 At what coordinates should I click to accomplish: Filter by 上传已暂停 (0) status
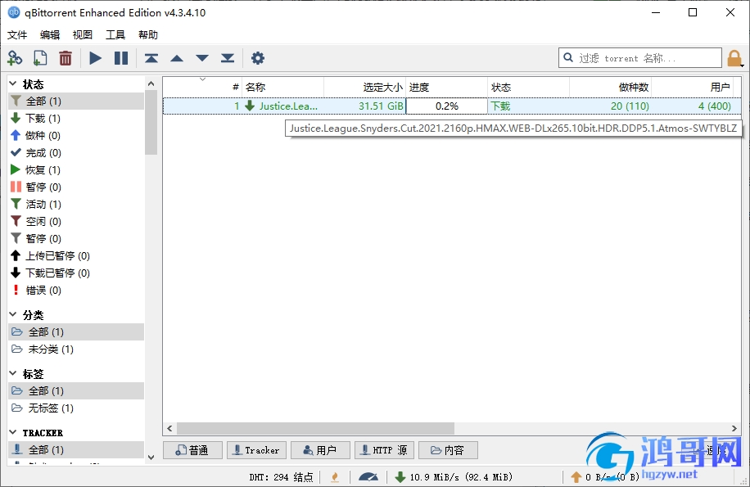pyautogui.click(x=76, y=256)
